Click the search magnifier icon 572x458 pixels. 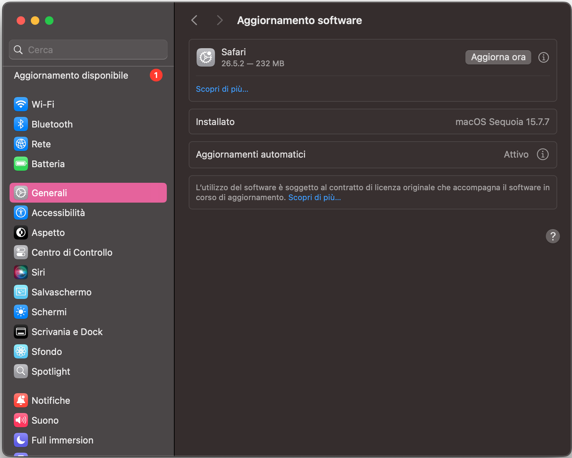tap(18, 50)
